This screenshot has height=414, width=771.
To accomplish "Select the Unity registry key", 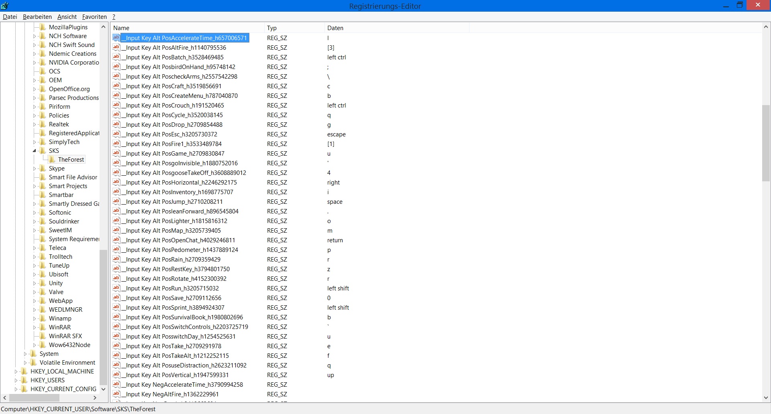I will pos(56,283).
